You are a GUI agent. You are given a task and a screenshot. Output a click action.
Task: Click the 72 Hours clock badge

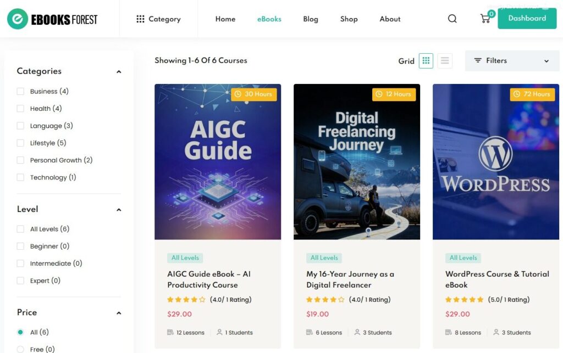coord(532,94)
